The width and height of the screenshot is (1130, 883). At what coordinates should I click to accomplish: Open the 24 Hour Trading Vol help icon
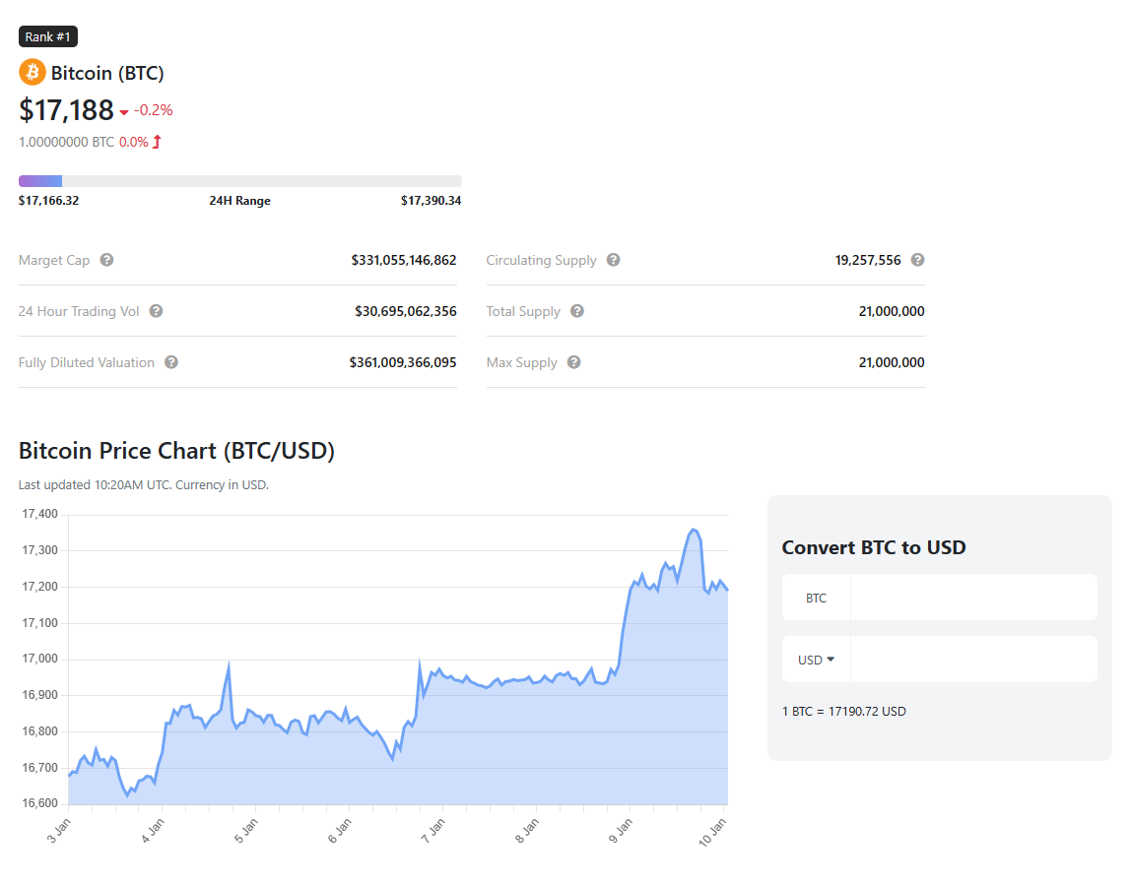point(156,311)
